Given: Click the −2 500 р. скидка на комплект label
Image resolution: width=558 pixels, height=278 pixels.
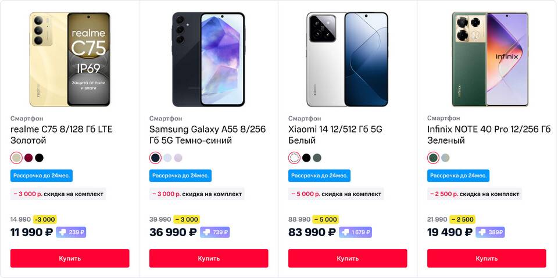Looking at the screenshot, I should click(474, 194).
